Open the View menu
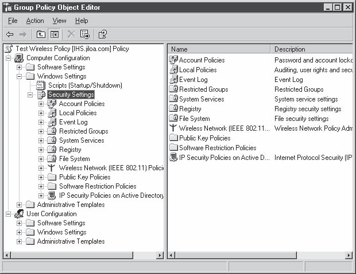 [x=60, y=21]
